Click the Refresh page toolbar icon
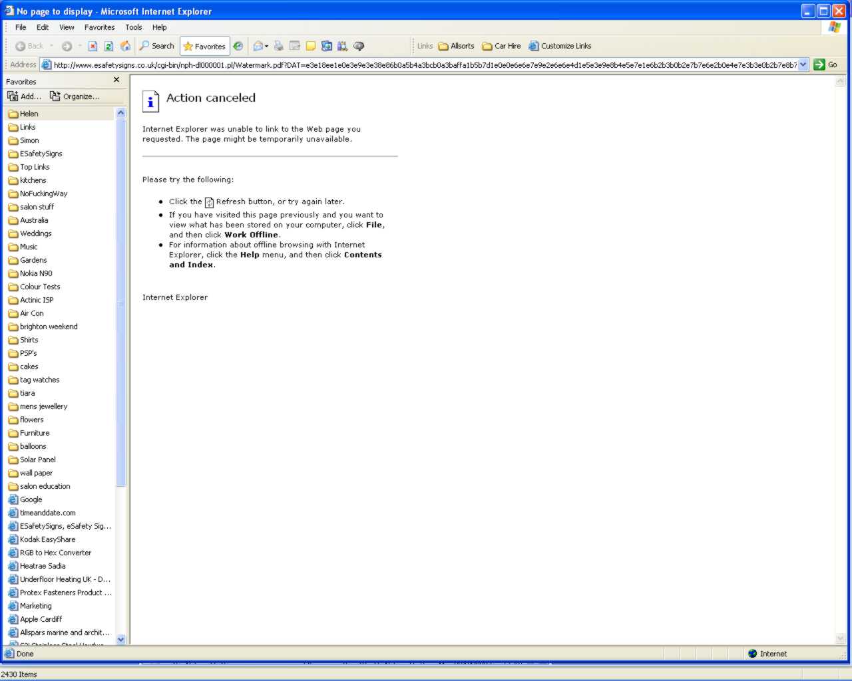This screenshot has height=681, width=852. [109, 46]
